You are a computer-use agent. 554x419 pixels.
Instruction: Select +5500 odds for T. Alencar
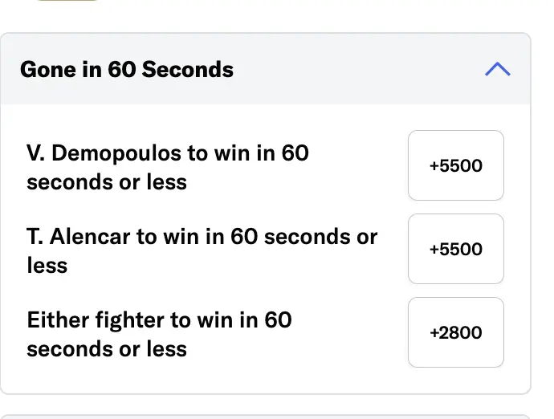click(455, 249)
